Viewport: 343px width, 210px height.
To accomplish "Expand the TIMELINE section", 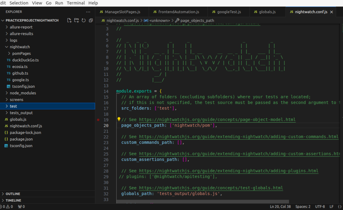I will tap(13, 200).
